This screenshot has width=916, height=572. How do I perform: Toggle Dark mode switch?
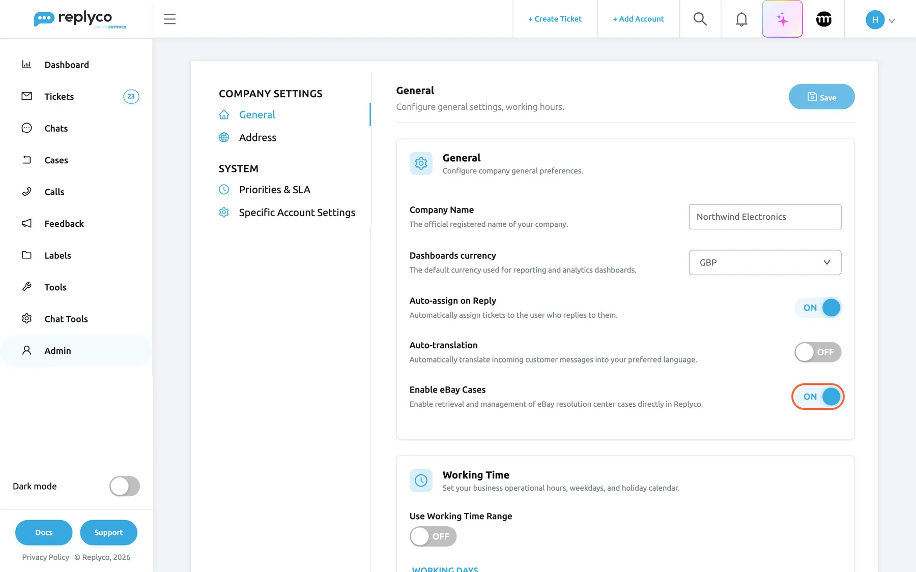point(125,486)
